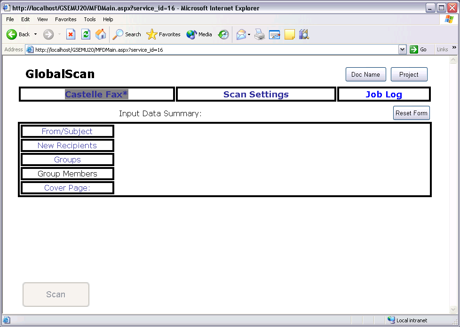The height and width of the screenshot is (327, 460).
Task: Open the New Recipients link
Action: point(67,145)
